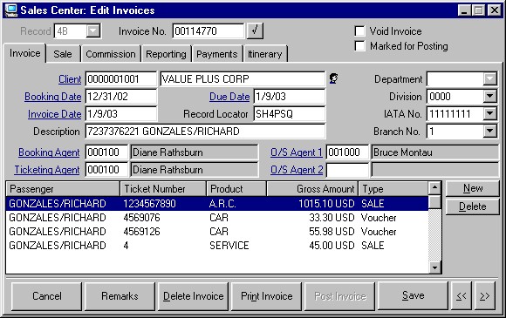The image size is (506, 318).
Task: Open the Record dropdown
Action: pyautogui.click(x=93, y=31)
